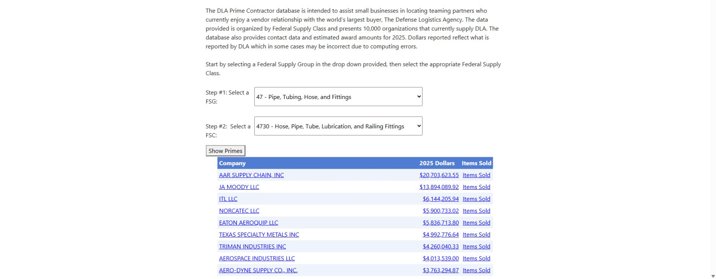Open AAR SUPPLY CHAIN, INC company link
The height and width of the screenshot is (279, 716).
(251, 175)
